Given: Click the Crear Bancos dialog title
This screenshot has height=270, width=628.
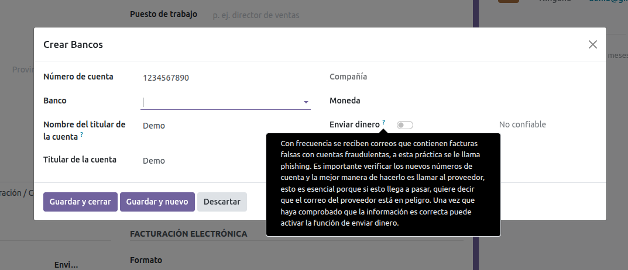Looking at the screenshot, I should [x=73, y=44].
